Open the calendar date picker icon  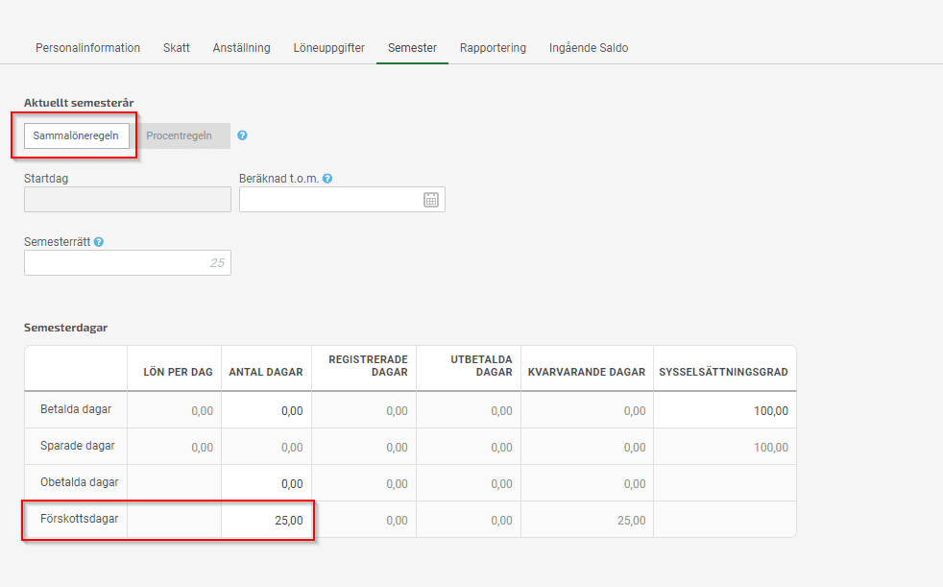pos(431,200)
